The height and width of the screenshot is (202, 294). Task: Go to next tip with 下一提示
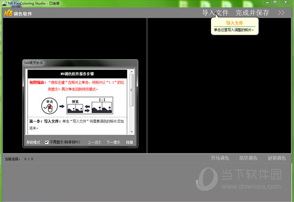click(113, 142)
